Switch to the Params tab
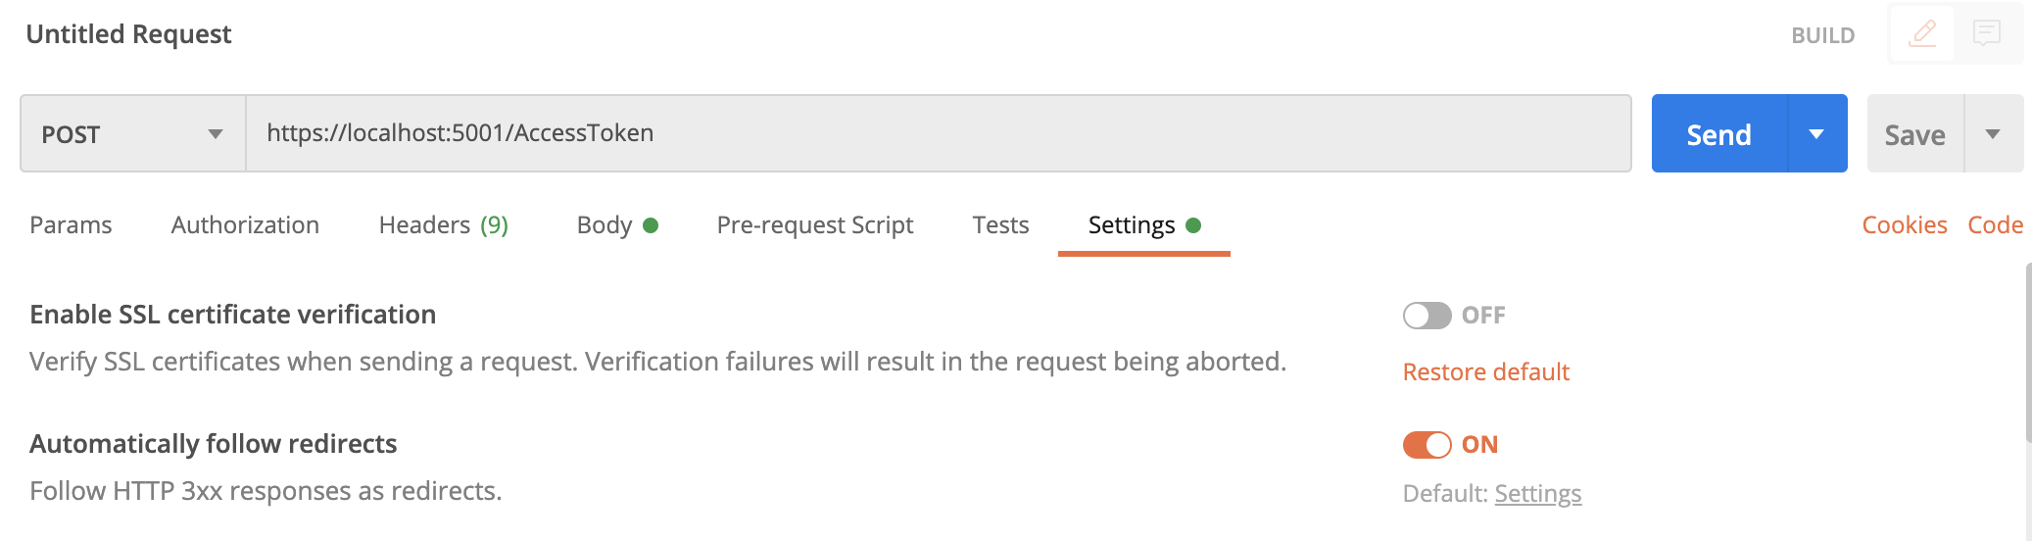The width and height of the screenshot is (2032, 541). click(71, 225)
